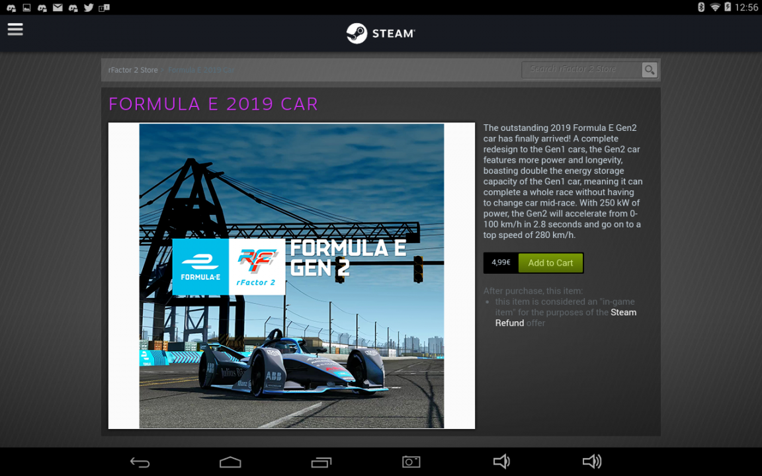Tap the volume up icon
This screenshot has height=476, width=762.
pyautogui.click(x=592, y=461)
